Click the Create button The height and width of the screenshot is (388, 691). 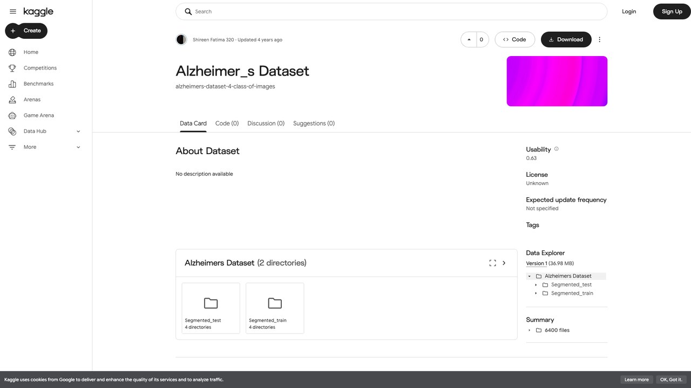(x=26, y=31)
